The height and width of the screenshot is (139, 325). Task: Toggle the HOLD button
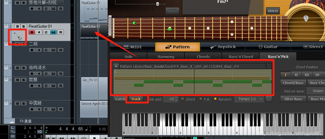click(x=273, y=11)
